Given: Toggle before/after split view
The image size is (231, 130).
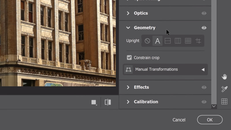Looking at the screenshot, I should click(x=108, y=102).
